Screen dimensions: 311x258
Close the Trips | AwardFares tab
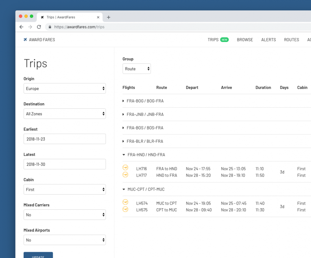tap(98, 17)
